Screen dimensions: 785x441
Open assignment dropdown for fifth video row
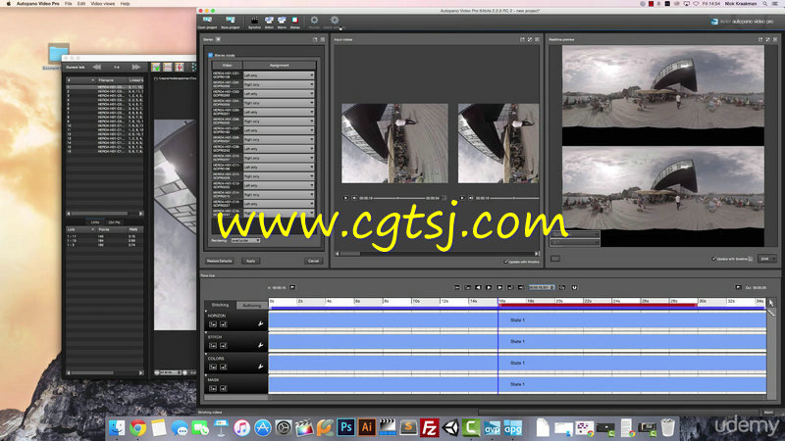(x=279, y=112)
